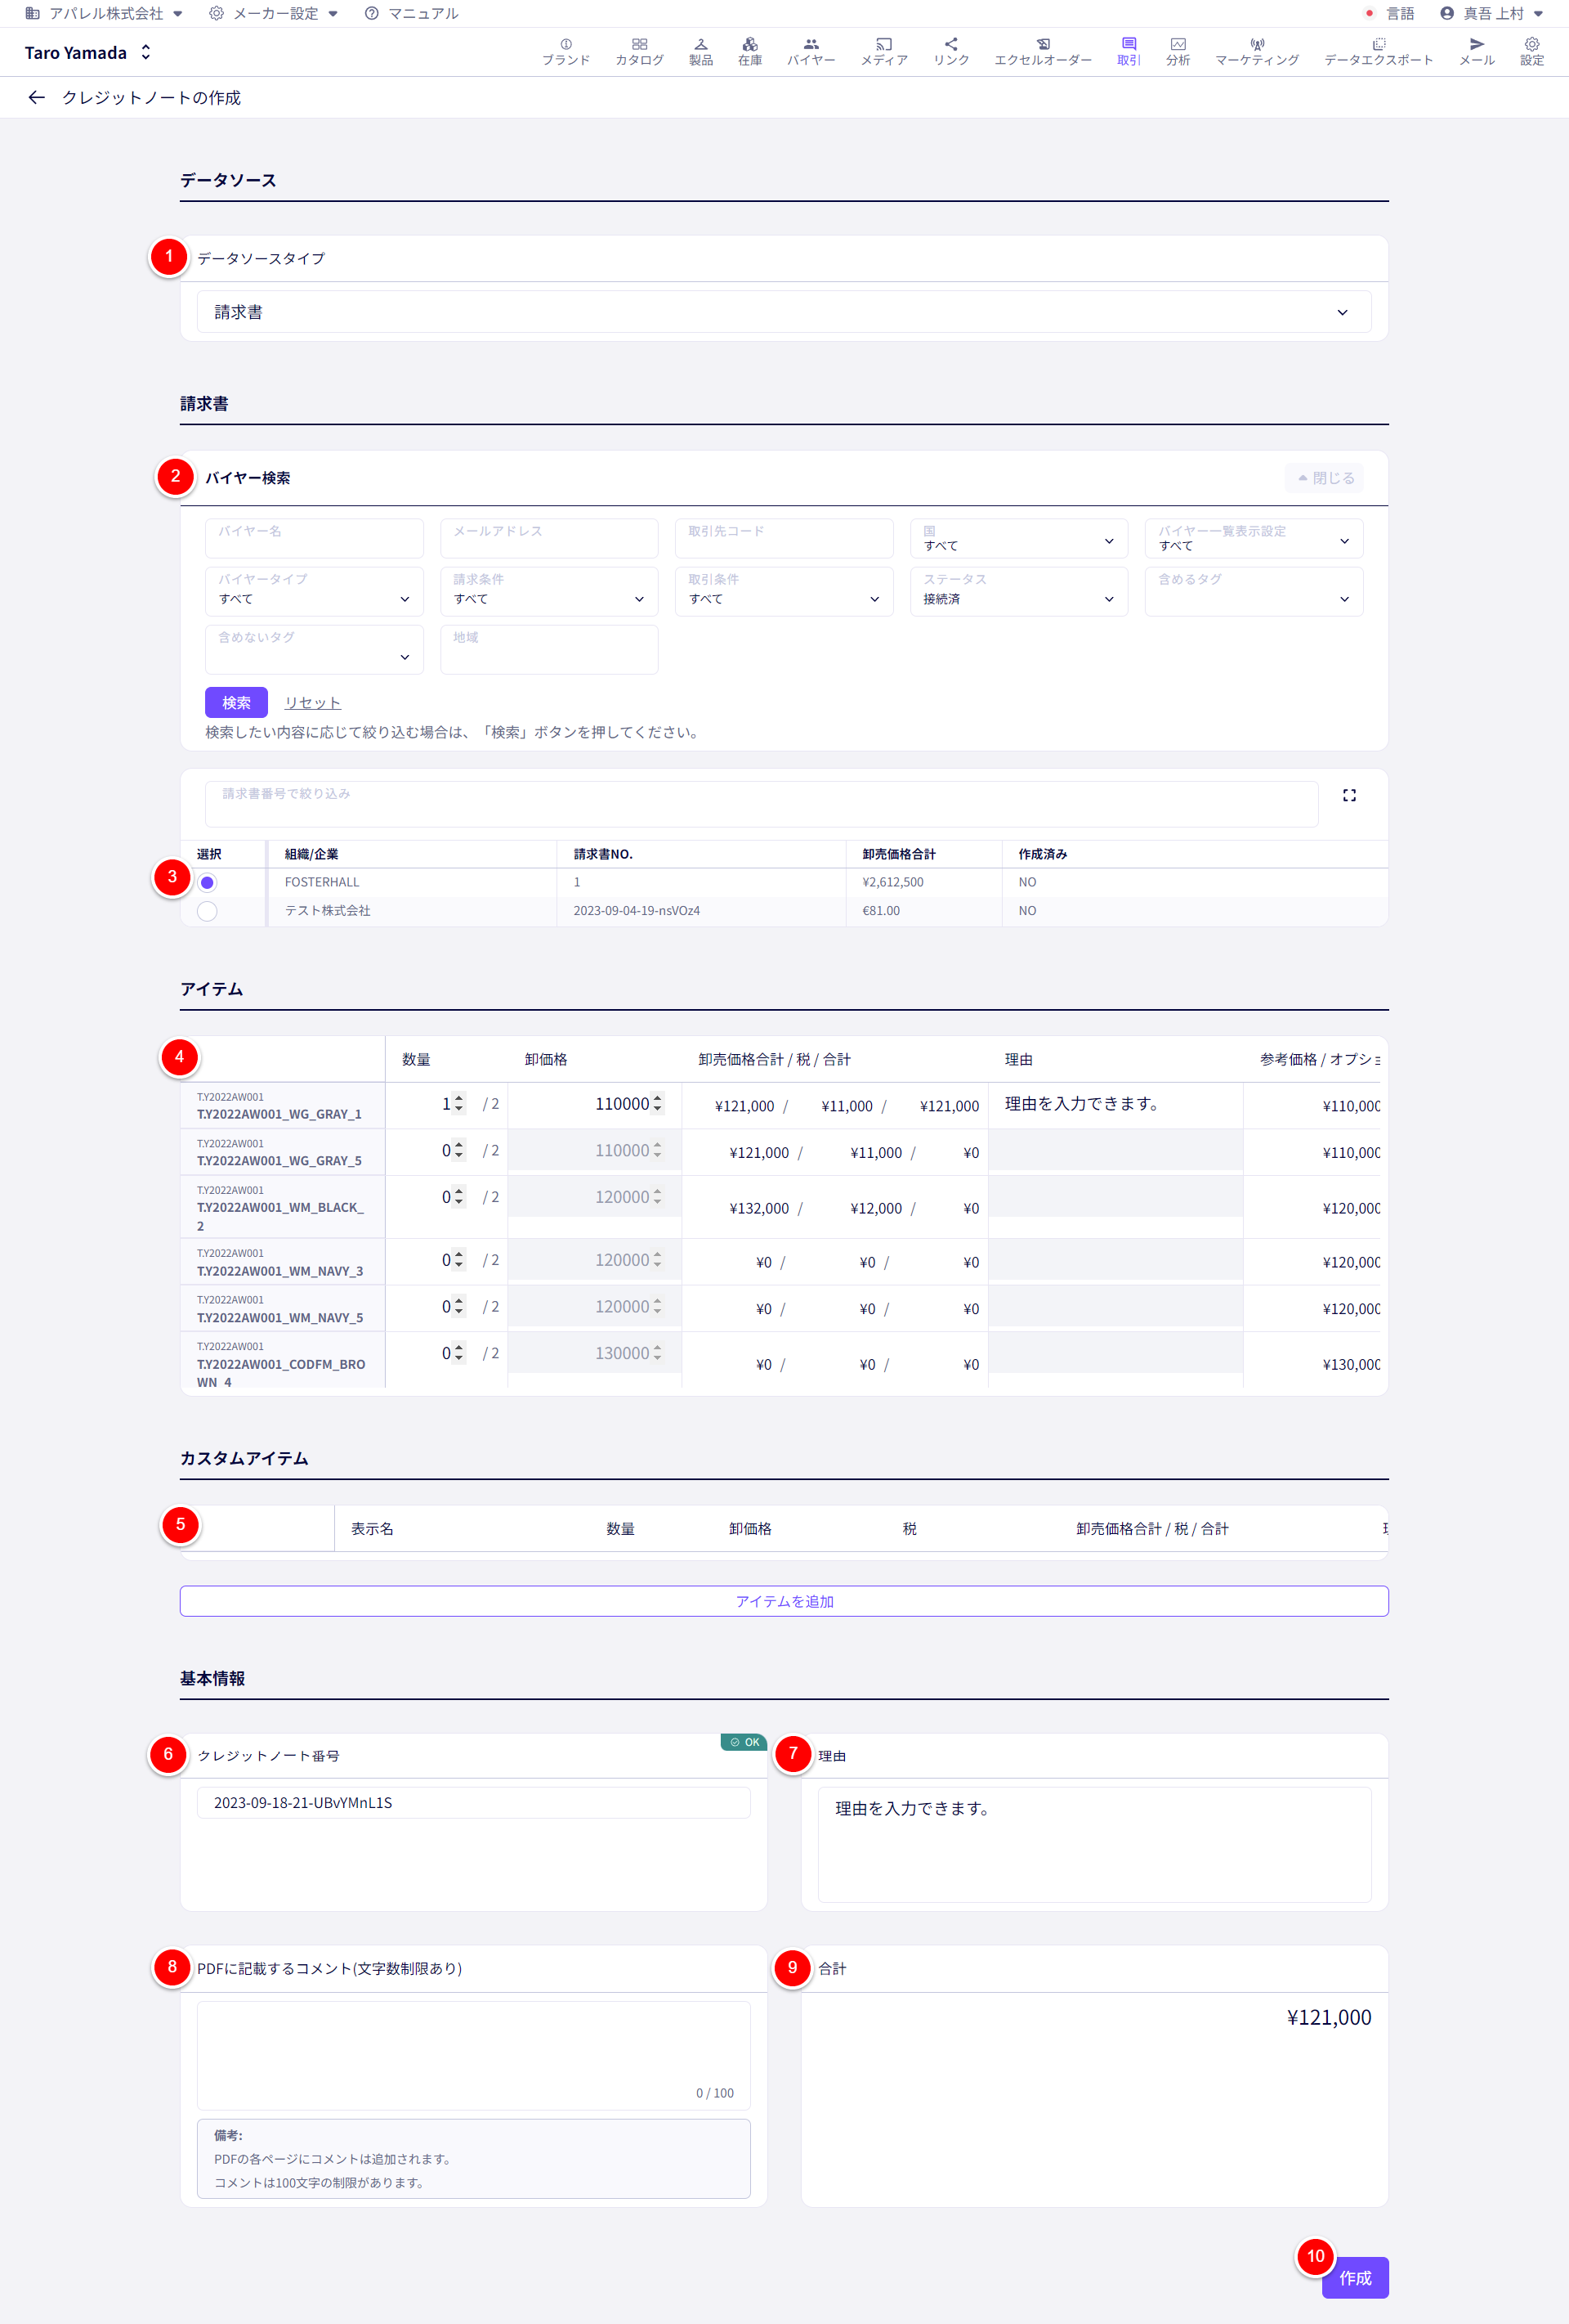Screen dimensions: 1569x2324
Task: Click the 検索 search button
Action: tap(236, 702)
